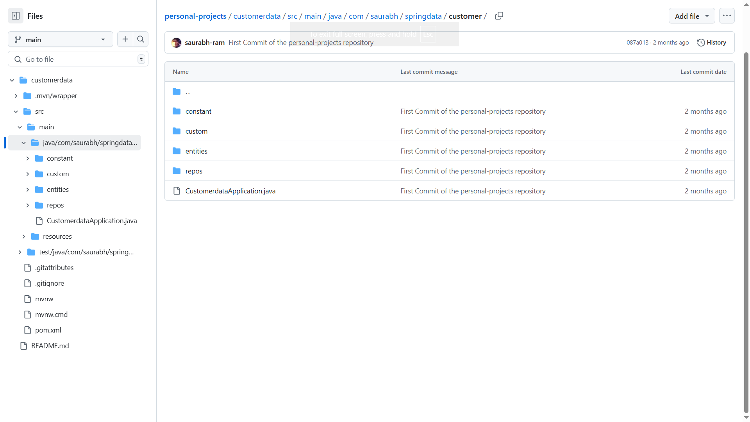Open the Add file dropdown
750x422 pixels.
(692, 16)
